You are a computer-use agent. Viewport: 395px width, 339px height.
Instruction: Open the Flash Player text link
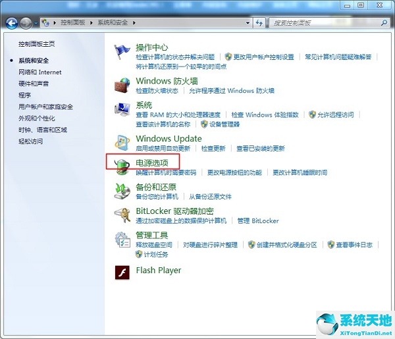coord(159,271)
